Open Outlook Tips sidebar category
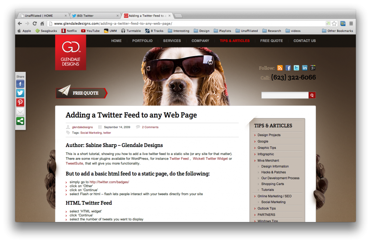The image size is (371, 243). (x=267, y=209)
